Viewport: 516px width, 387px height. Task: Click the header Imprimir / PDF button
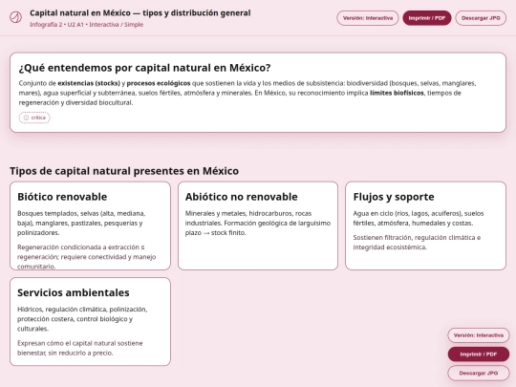pyautogui.click(x=427, y=18)
